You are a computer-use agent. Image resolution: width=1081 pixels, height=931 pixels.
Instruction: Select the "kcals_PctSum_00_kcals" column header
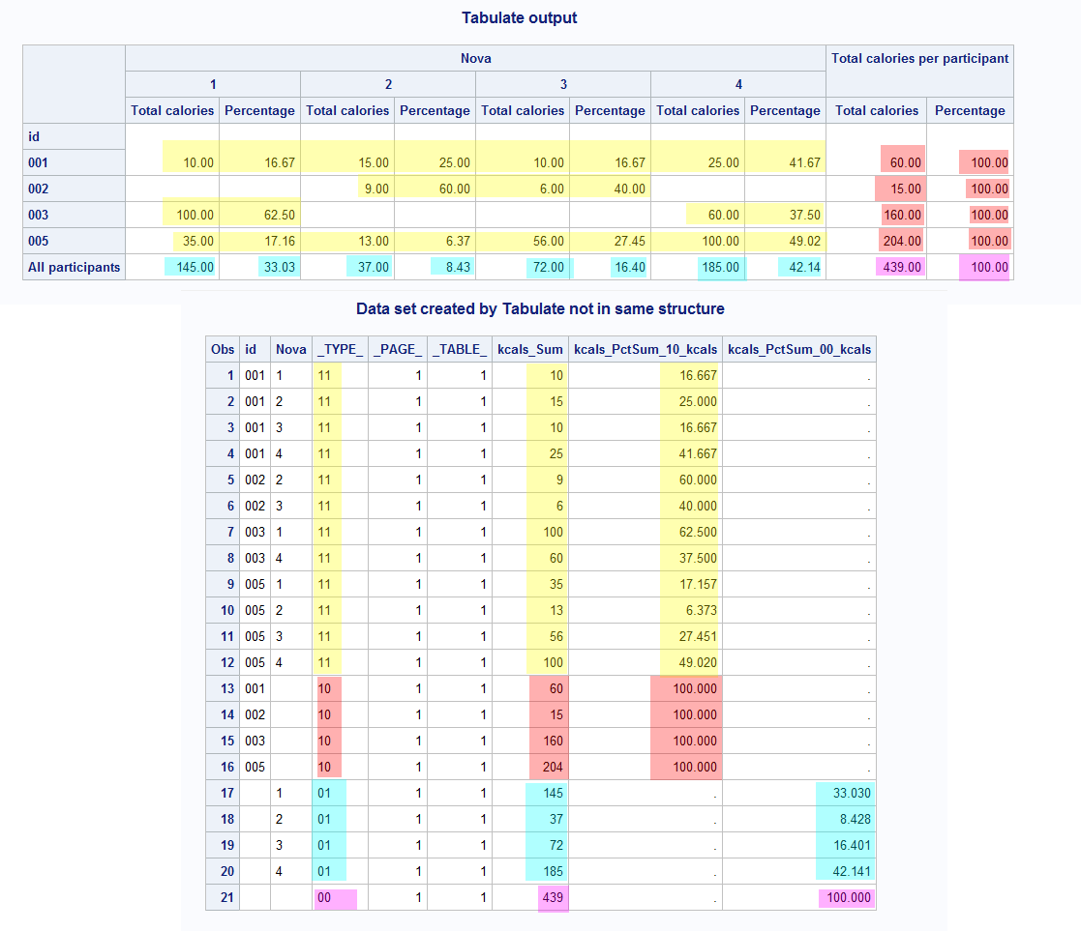[798, 349]
